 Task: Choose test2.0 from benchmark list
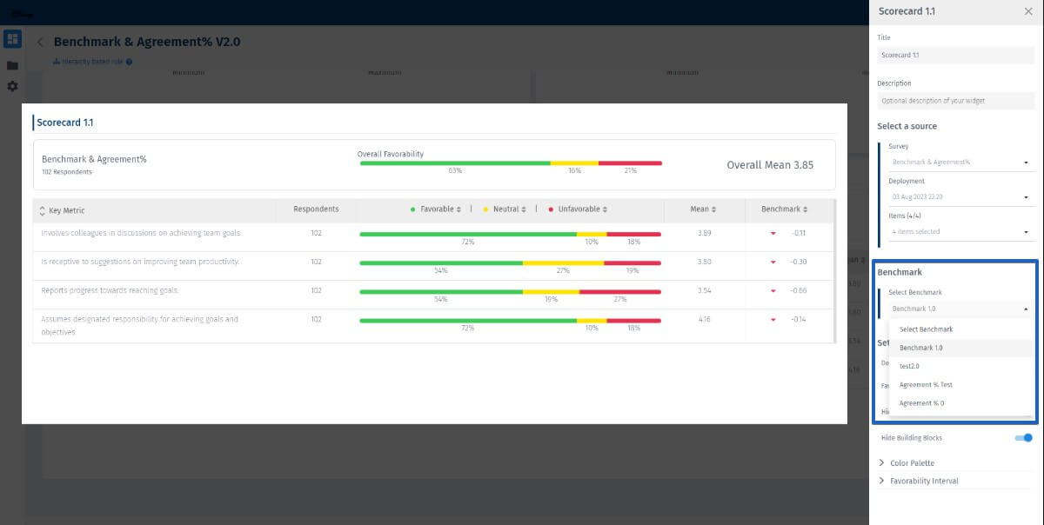962,366
